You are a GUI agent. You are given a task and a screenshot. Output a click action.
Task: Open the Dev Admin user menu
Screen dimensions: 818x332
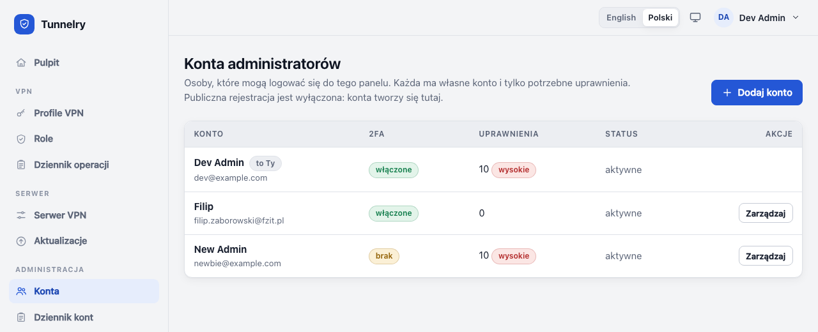tap(757, 17)
